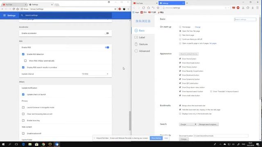Viewport: 262px width, 147px height.
Task: Uncheck Update check on launch
Action: point(23,94)
